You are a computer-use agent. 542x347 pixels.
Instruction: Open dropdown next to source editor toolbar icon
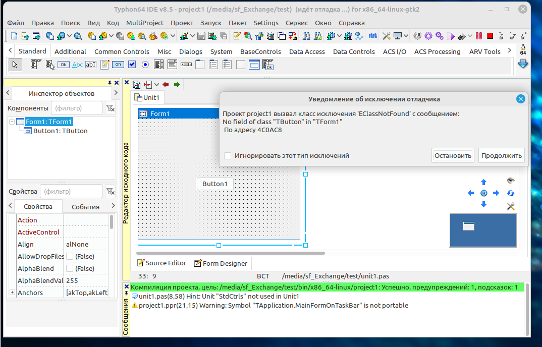click(156, 84)
